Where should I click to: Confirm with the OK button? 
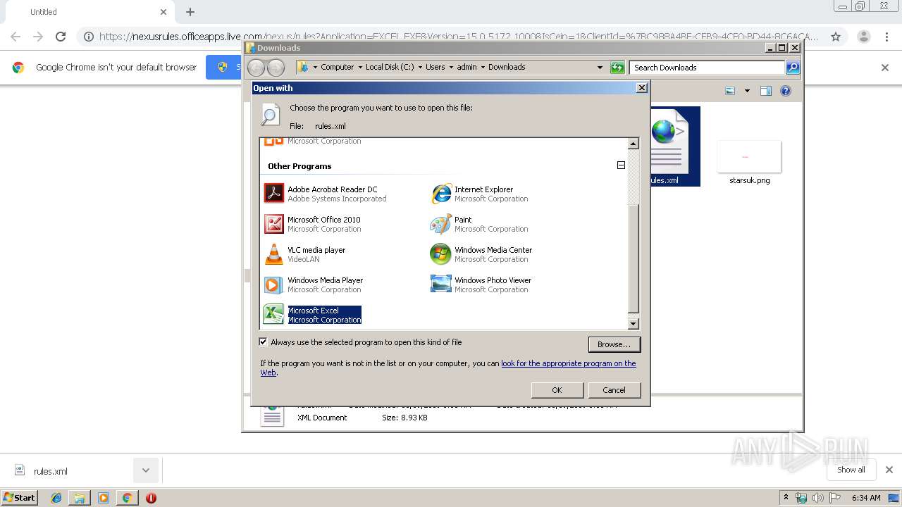(557, 390)
